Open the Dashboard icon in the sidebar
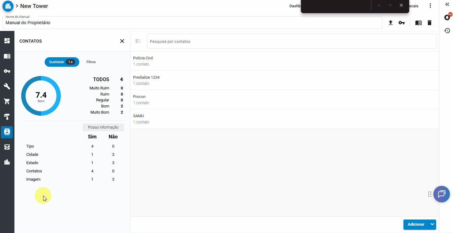This screenshot has height=233, width=453. 7,40
